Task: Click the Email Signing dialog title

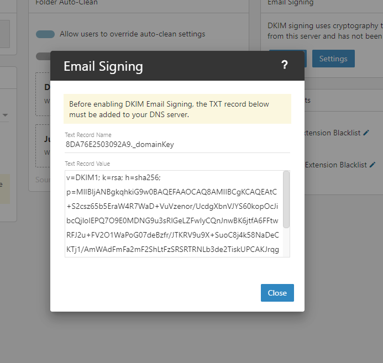Action: [103, 66]
